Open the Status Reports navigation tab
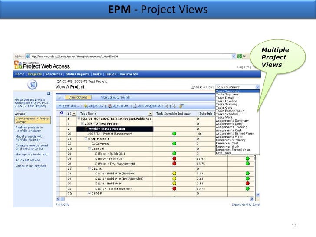This screenshot has height=237, width=316. (x=78, y=74)
